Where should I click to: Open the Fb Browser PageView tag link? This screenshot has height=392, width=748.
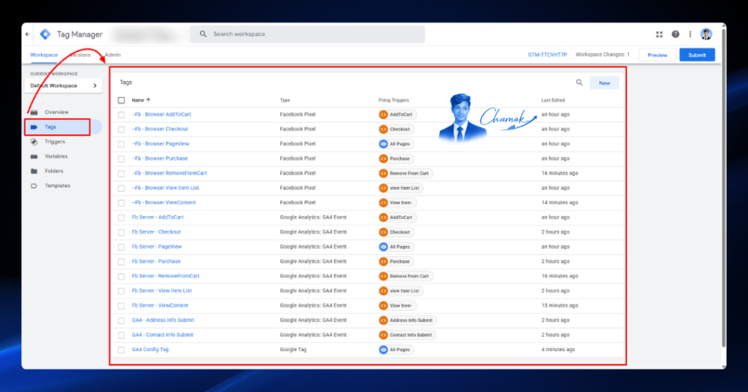[x=160, y=144]
